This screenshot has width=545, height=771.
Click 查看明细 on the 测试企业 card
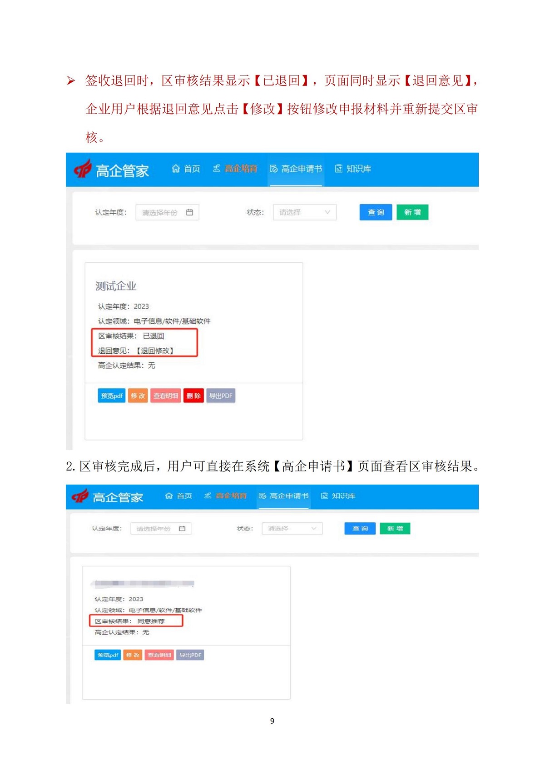pyautogui.click(x=166, y=396)
